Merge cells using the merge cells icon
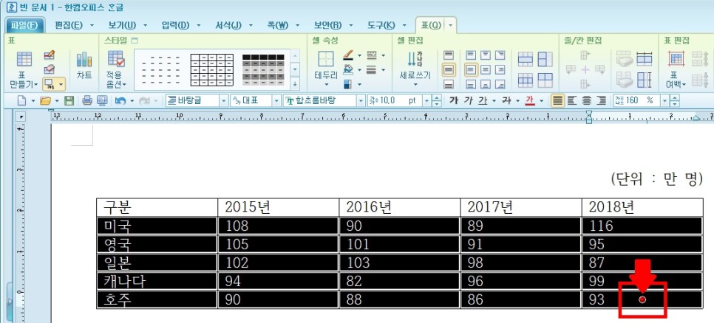This screenshot has height=323, width=714. coord(525,59)
